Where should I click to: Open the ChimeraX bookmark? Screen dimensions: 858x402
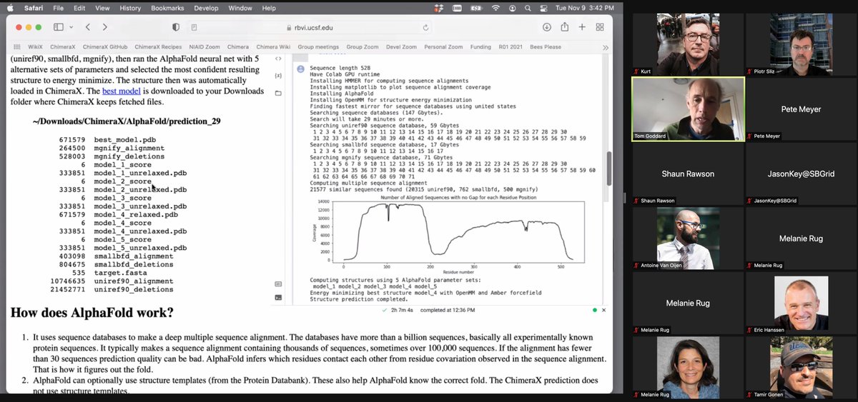pos(63,47)
